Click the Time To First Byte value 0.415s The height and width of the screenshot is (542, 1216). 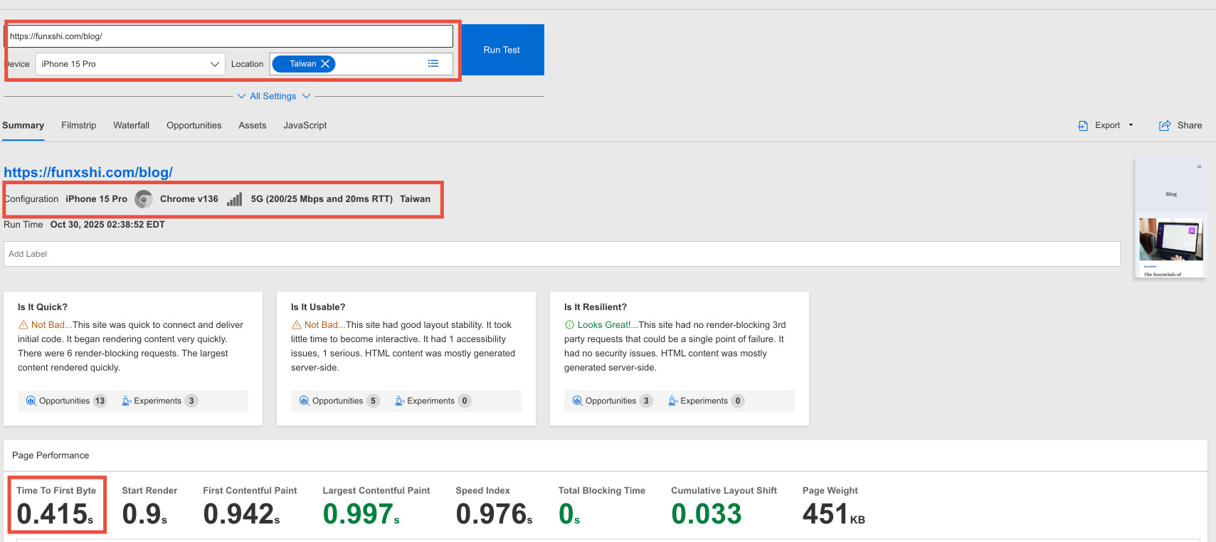(55, 514)
